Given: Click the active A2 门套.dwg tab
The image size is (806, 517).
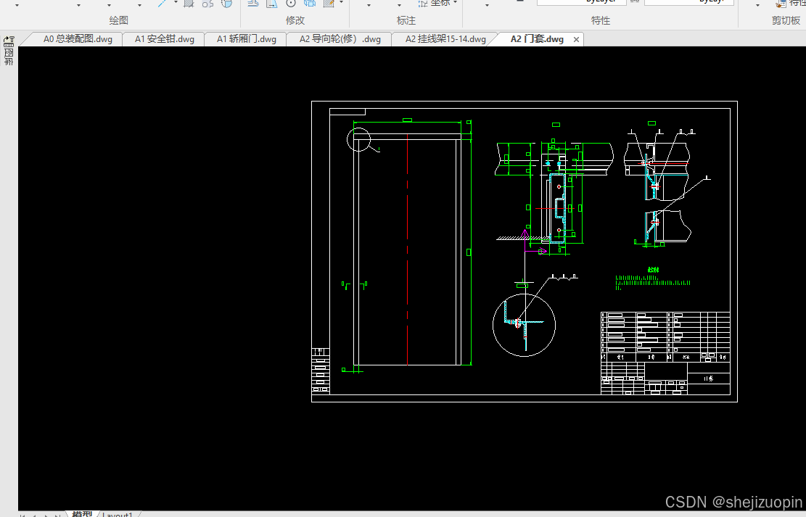Looking at the screenshot, I should [537, 39].
